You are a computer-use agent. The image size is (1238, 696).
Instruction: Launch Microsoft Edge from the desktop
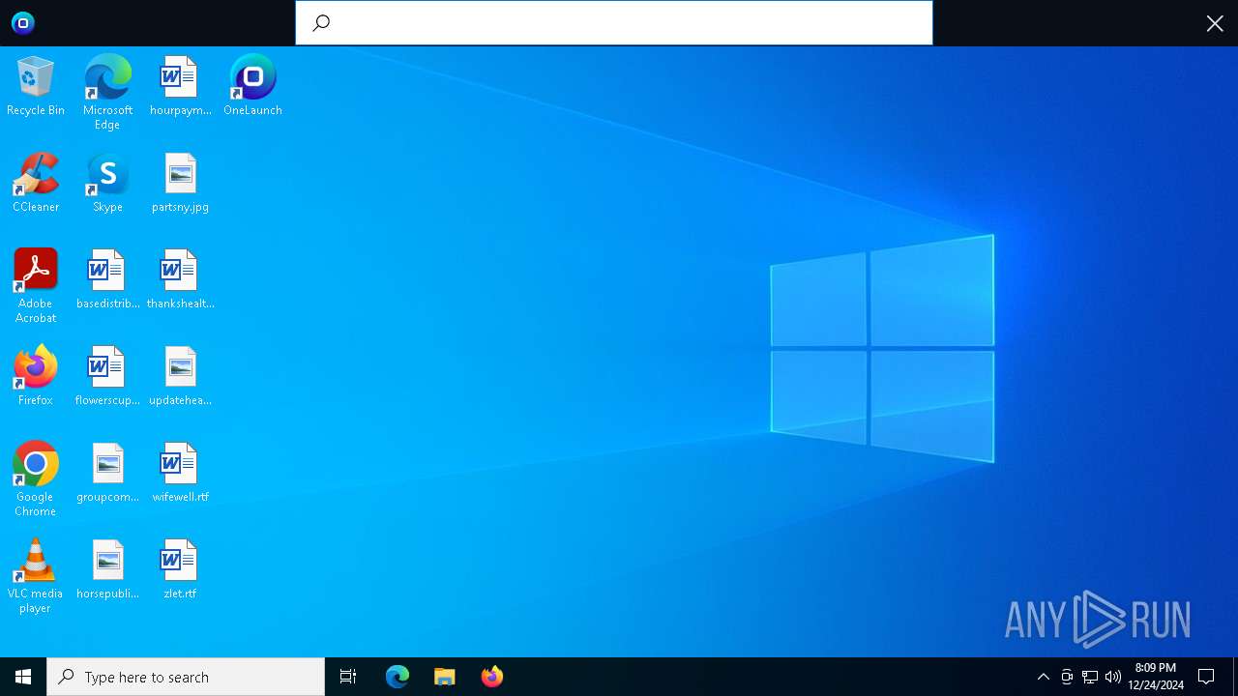tap(107, 92)
